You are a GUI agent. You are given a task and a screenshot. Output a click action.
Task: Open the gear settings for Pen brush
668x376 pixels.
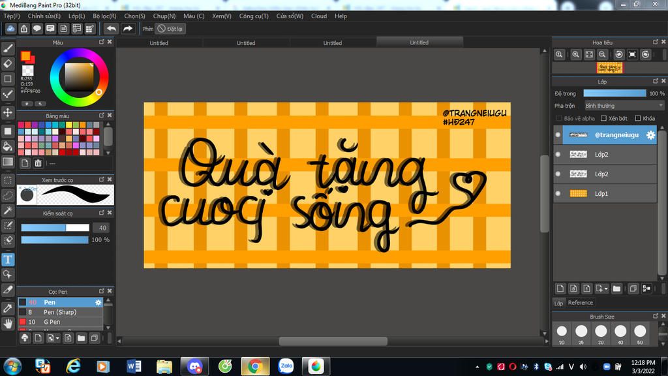[99, 302]
